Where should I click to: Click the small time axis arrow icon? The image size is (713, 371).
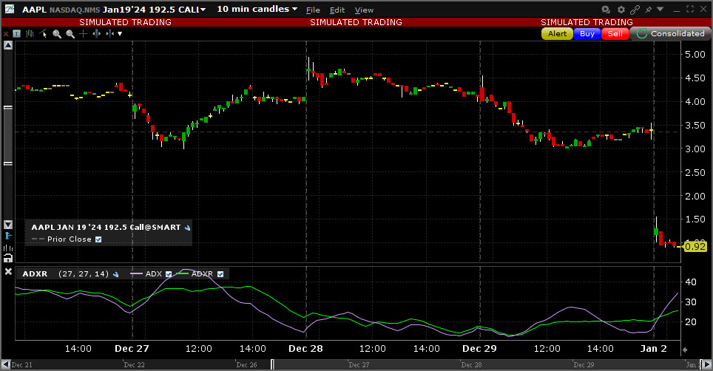click(x=685, y=350)
